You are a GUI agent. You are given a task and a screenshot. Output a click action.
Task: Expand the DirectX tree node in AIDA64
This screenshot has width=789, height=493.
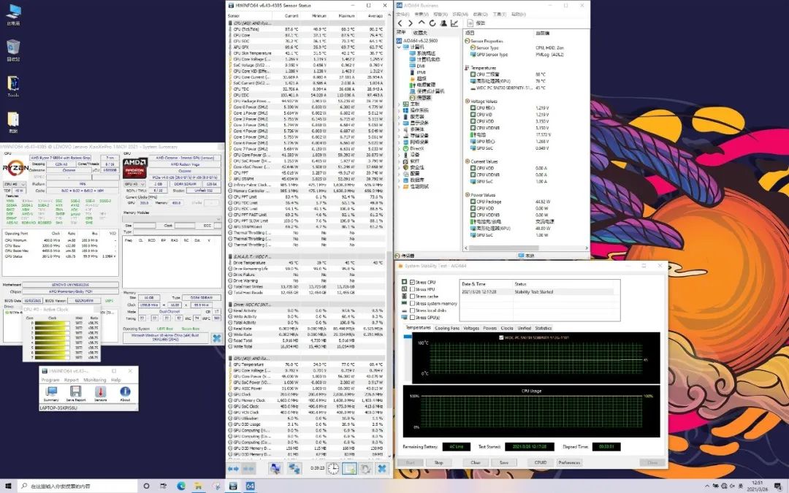[x=400, y=148]
